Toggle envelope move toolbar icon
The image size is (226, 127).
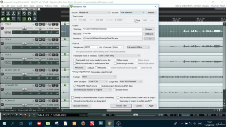[x=19, y=19]
